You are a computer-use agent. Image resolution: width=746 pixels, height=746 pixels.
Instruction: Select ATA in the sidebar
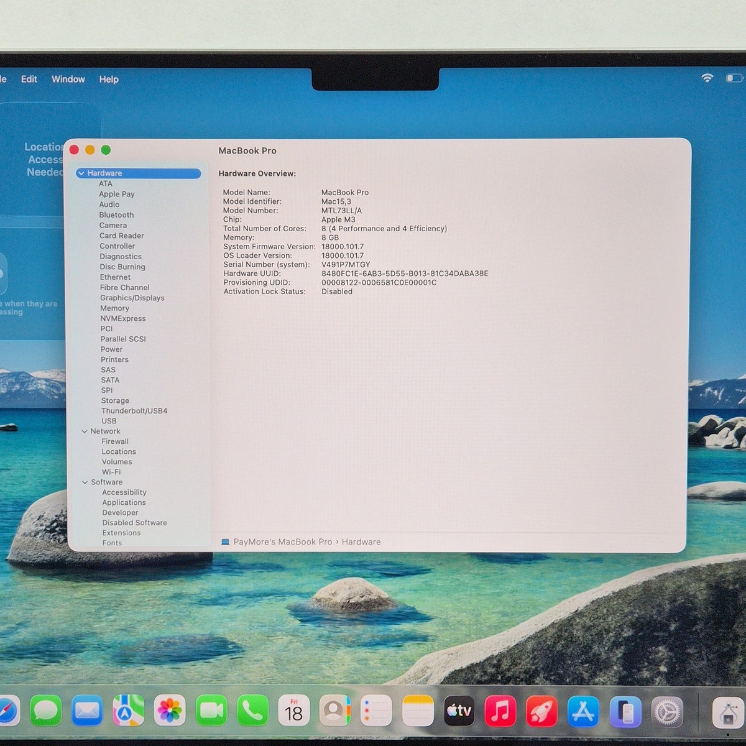(106, 183)
